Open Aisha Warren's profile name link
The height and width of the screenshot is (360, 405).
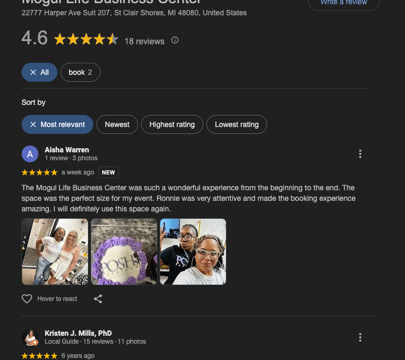(67, 150)
